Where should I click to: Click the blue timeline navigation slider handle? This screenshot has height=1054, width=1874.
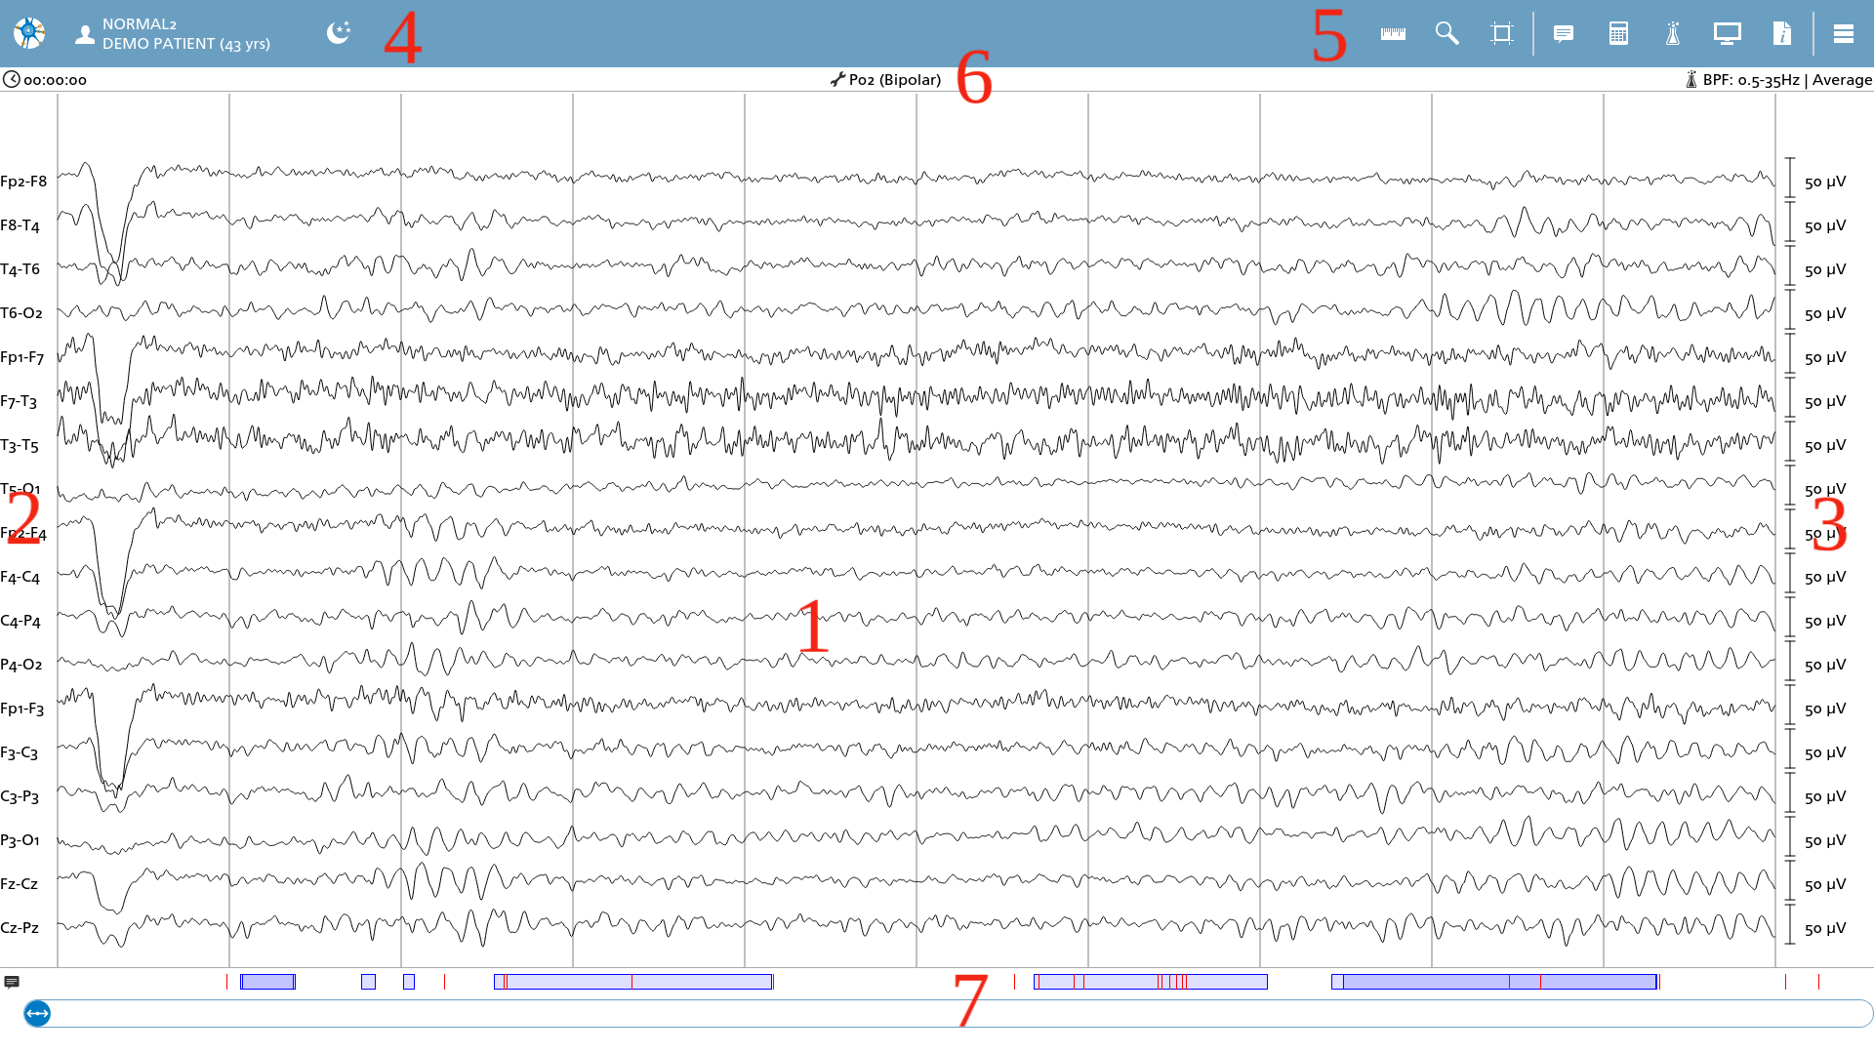pos(37,1014)
